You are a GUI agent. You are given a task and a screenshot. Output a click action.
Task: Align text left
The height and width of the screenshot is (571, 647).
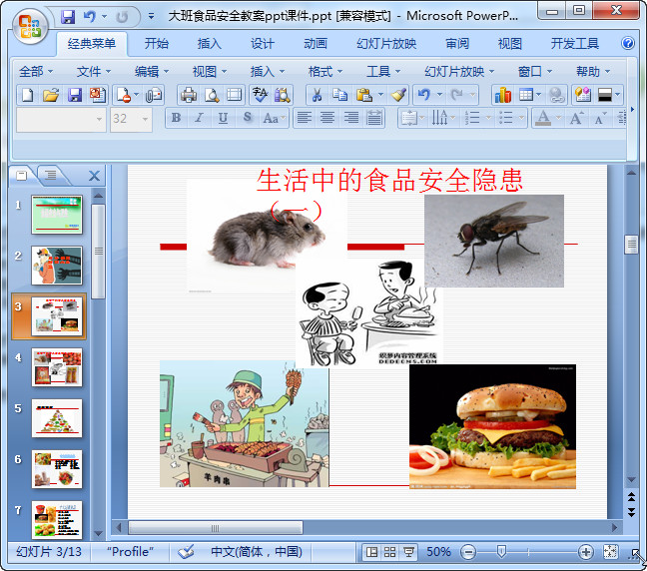pyautogui.click(x=305, y=118)
